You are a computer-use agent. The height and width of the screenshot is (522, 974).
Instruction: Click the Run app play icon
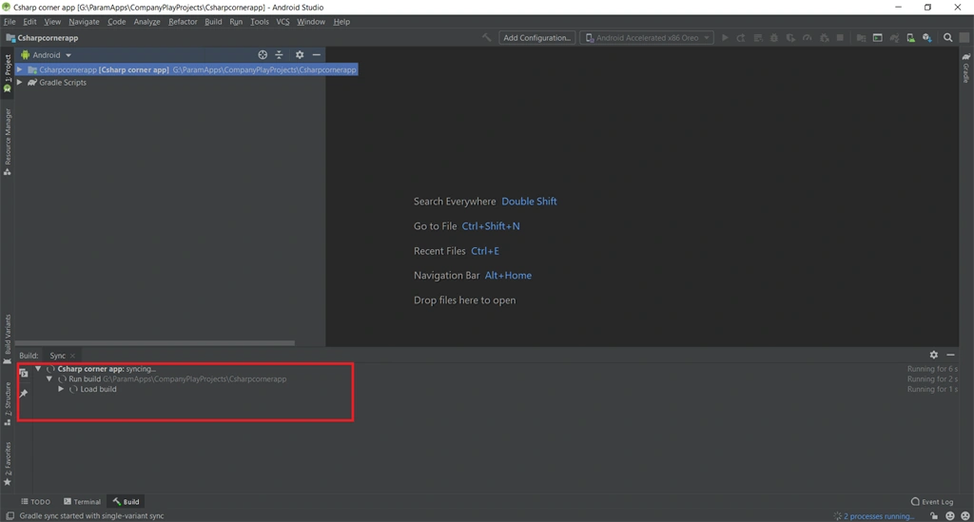tap(724, 38)
